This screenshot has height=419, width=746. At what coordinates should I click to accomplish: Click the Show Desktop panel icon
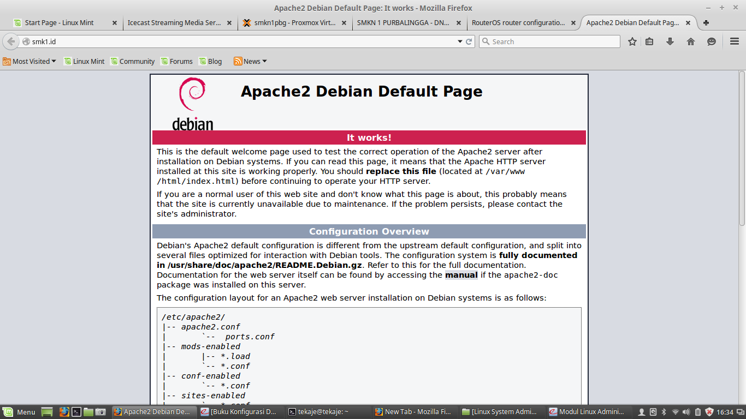pyautogui.click(x=47, y=412)
